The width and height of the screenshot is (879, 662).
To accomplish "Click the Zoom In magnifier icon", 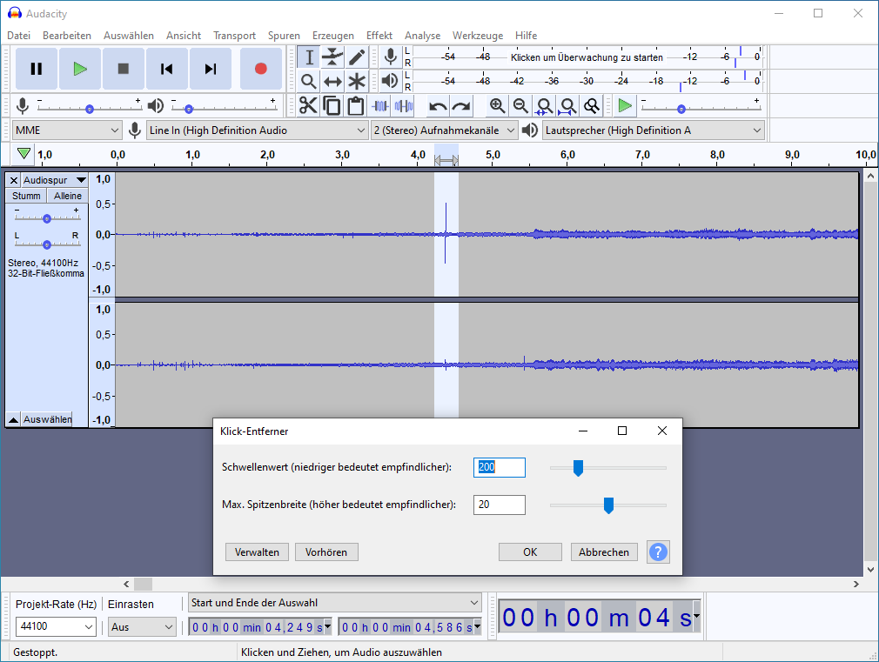I will tap(497, 106).
